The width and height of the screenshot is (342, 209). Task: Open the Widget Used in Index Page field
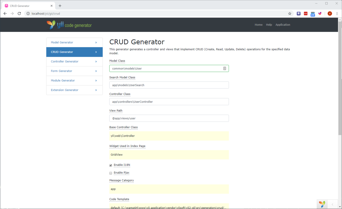tap(169, 155)
